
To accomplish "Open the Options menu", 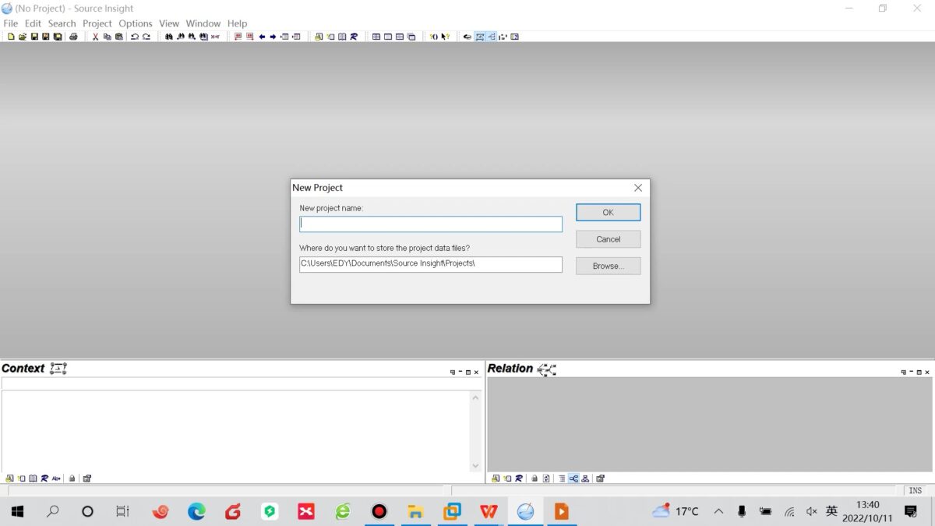I will pos(136,23).
